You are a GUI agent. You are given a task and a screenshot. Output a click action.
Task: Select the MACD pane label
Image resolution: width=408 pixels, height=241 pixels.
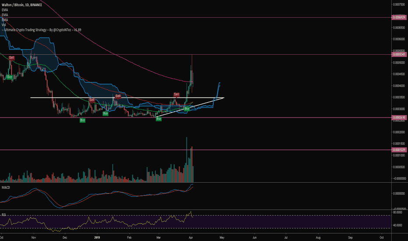click(x=6, y=188)
